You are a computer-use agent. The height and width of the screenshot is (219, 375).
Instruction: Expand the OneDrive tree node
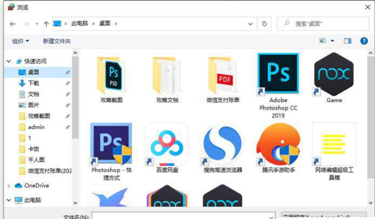(9, 186)
